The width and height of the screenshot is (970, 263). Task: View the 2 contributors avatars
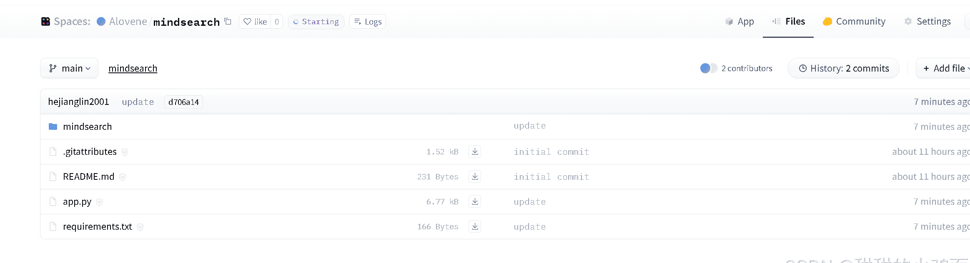coord(709,68)
